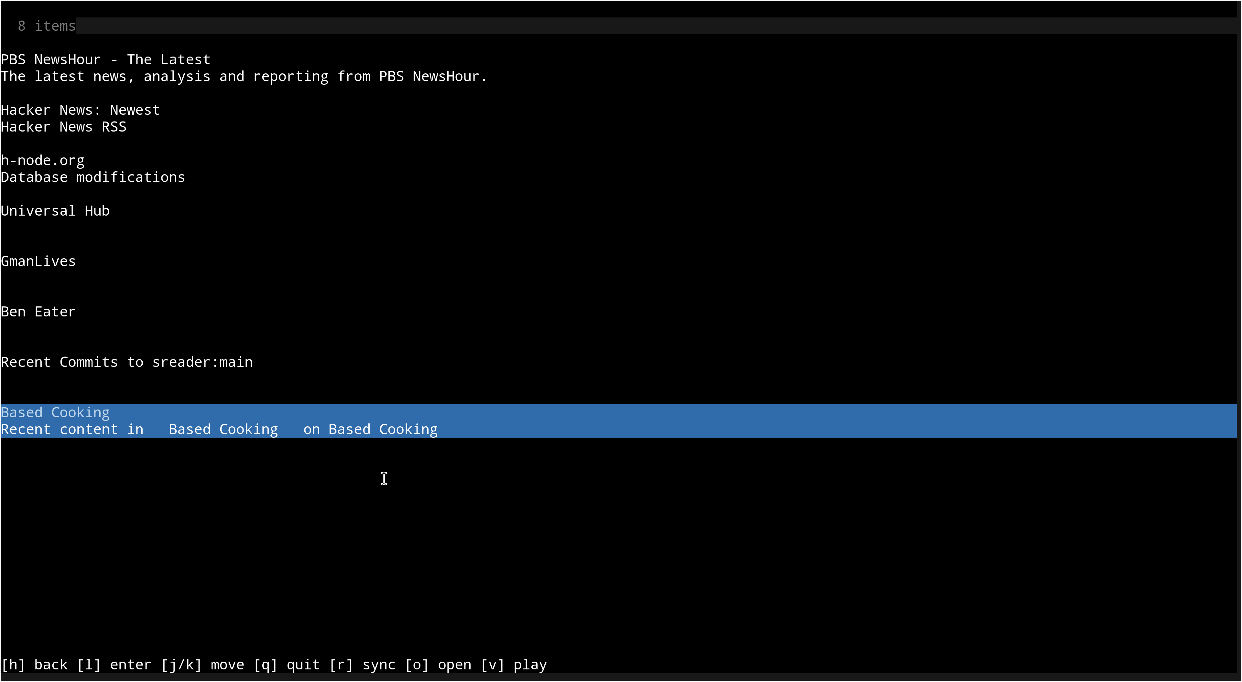Screen dimensions: 1242x682
Task: Click the [h] back shortcut hint
Action: [x=34, y=665]
